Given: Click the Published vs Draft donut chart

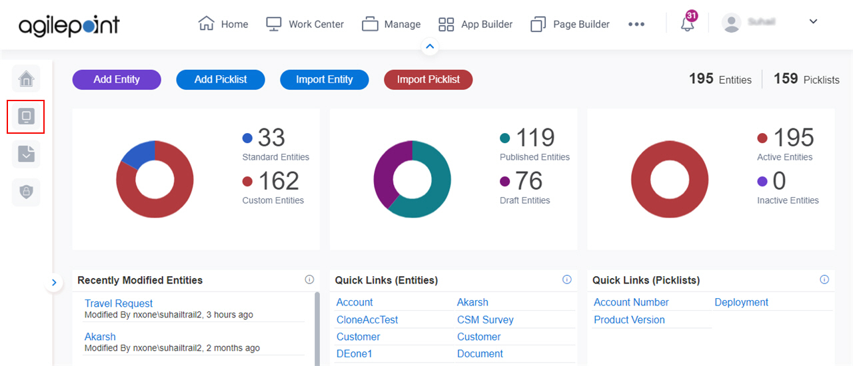Looking at the screenshot, I should tap(413, 179).
